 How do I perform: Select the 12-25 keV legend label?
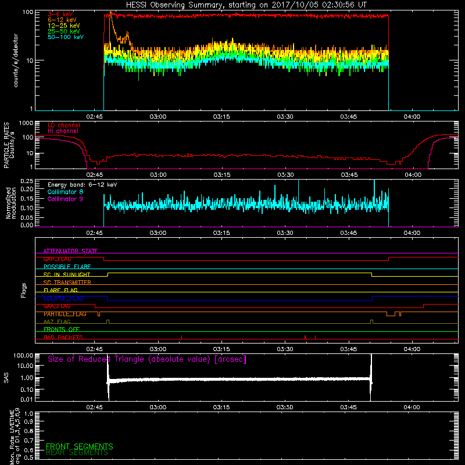[63, 26]
